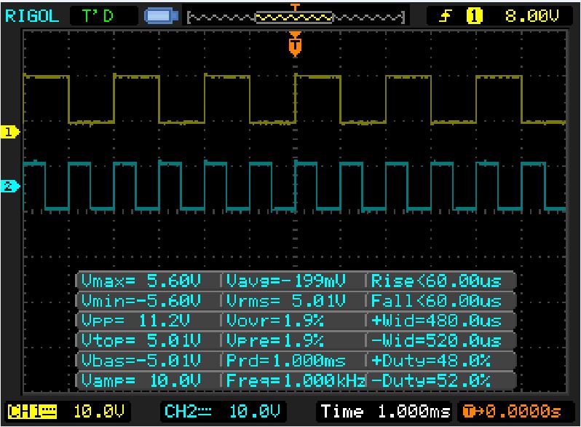
Task: Click the Vavg=-199mV measurement
Action: pos(286,281)
